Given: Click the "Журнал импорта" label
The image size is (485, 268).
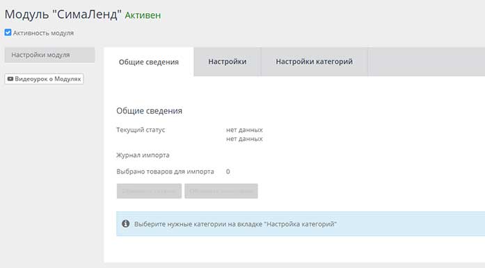Looking at the screenshot, I should coord(143,155).
